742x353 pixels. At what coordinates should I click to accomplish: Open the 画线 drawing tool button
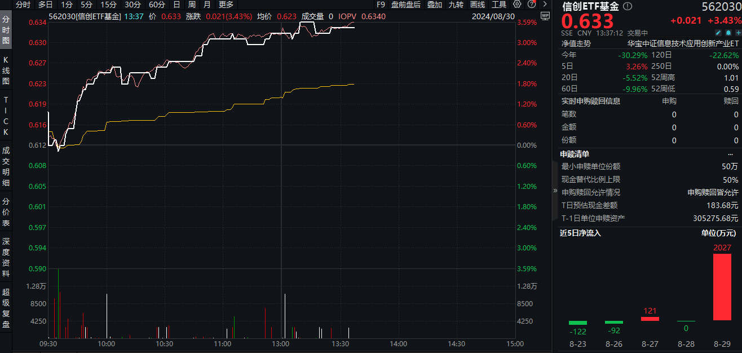(478, 5)
